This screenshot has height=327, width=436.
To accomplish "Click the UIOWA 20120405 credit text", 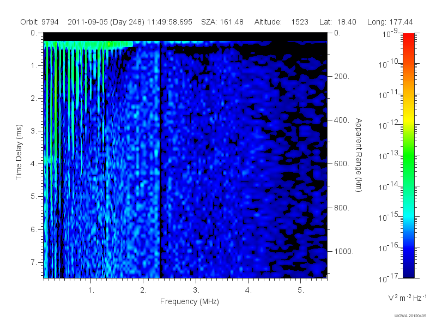I will tap(410, 316).
